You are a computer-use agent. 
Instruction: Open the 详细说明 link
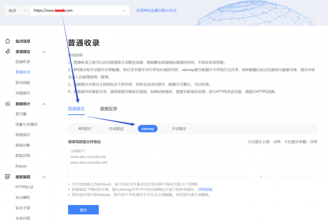[205, 189]
